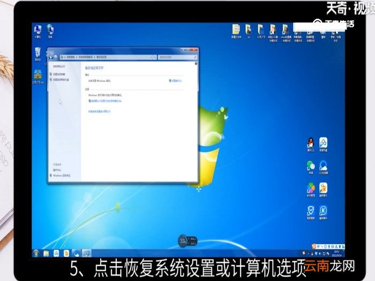The image size is (375, 281).
Task: Select the WinRAR archive file on desktop
Action: (x=38, y=77)
